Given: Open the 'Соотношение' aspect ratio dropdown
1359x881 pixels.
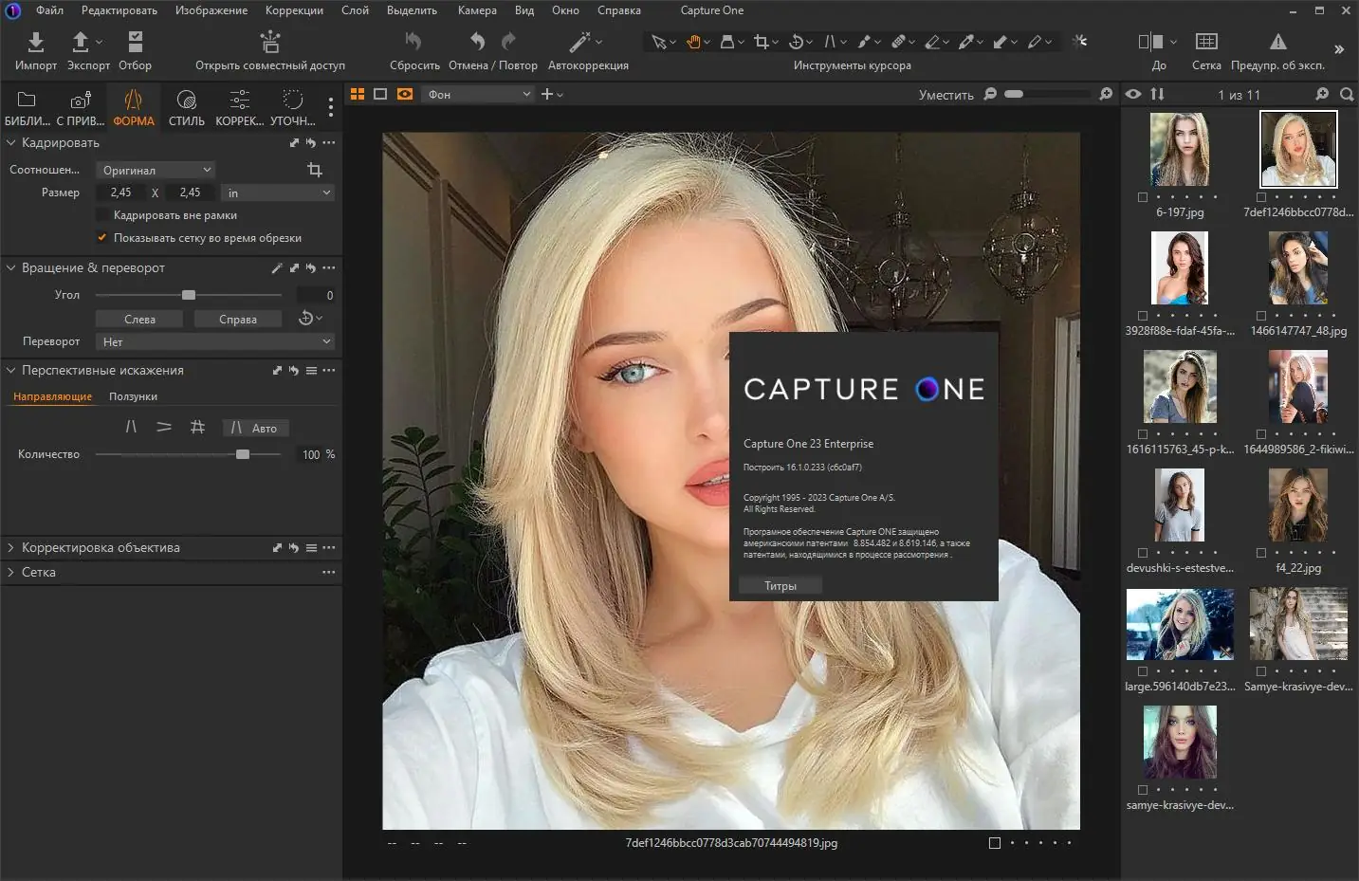Looking at the screenshot, I should [155, 169].
